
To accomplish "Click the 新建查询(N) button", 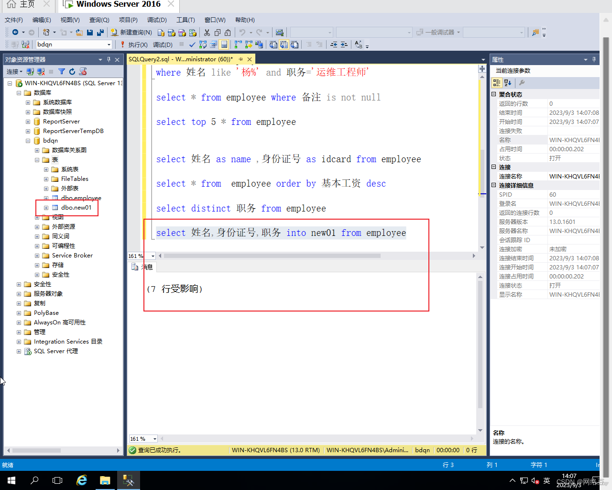I will point(131,32).
